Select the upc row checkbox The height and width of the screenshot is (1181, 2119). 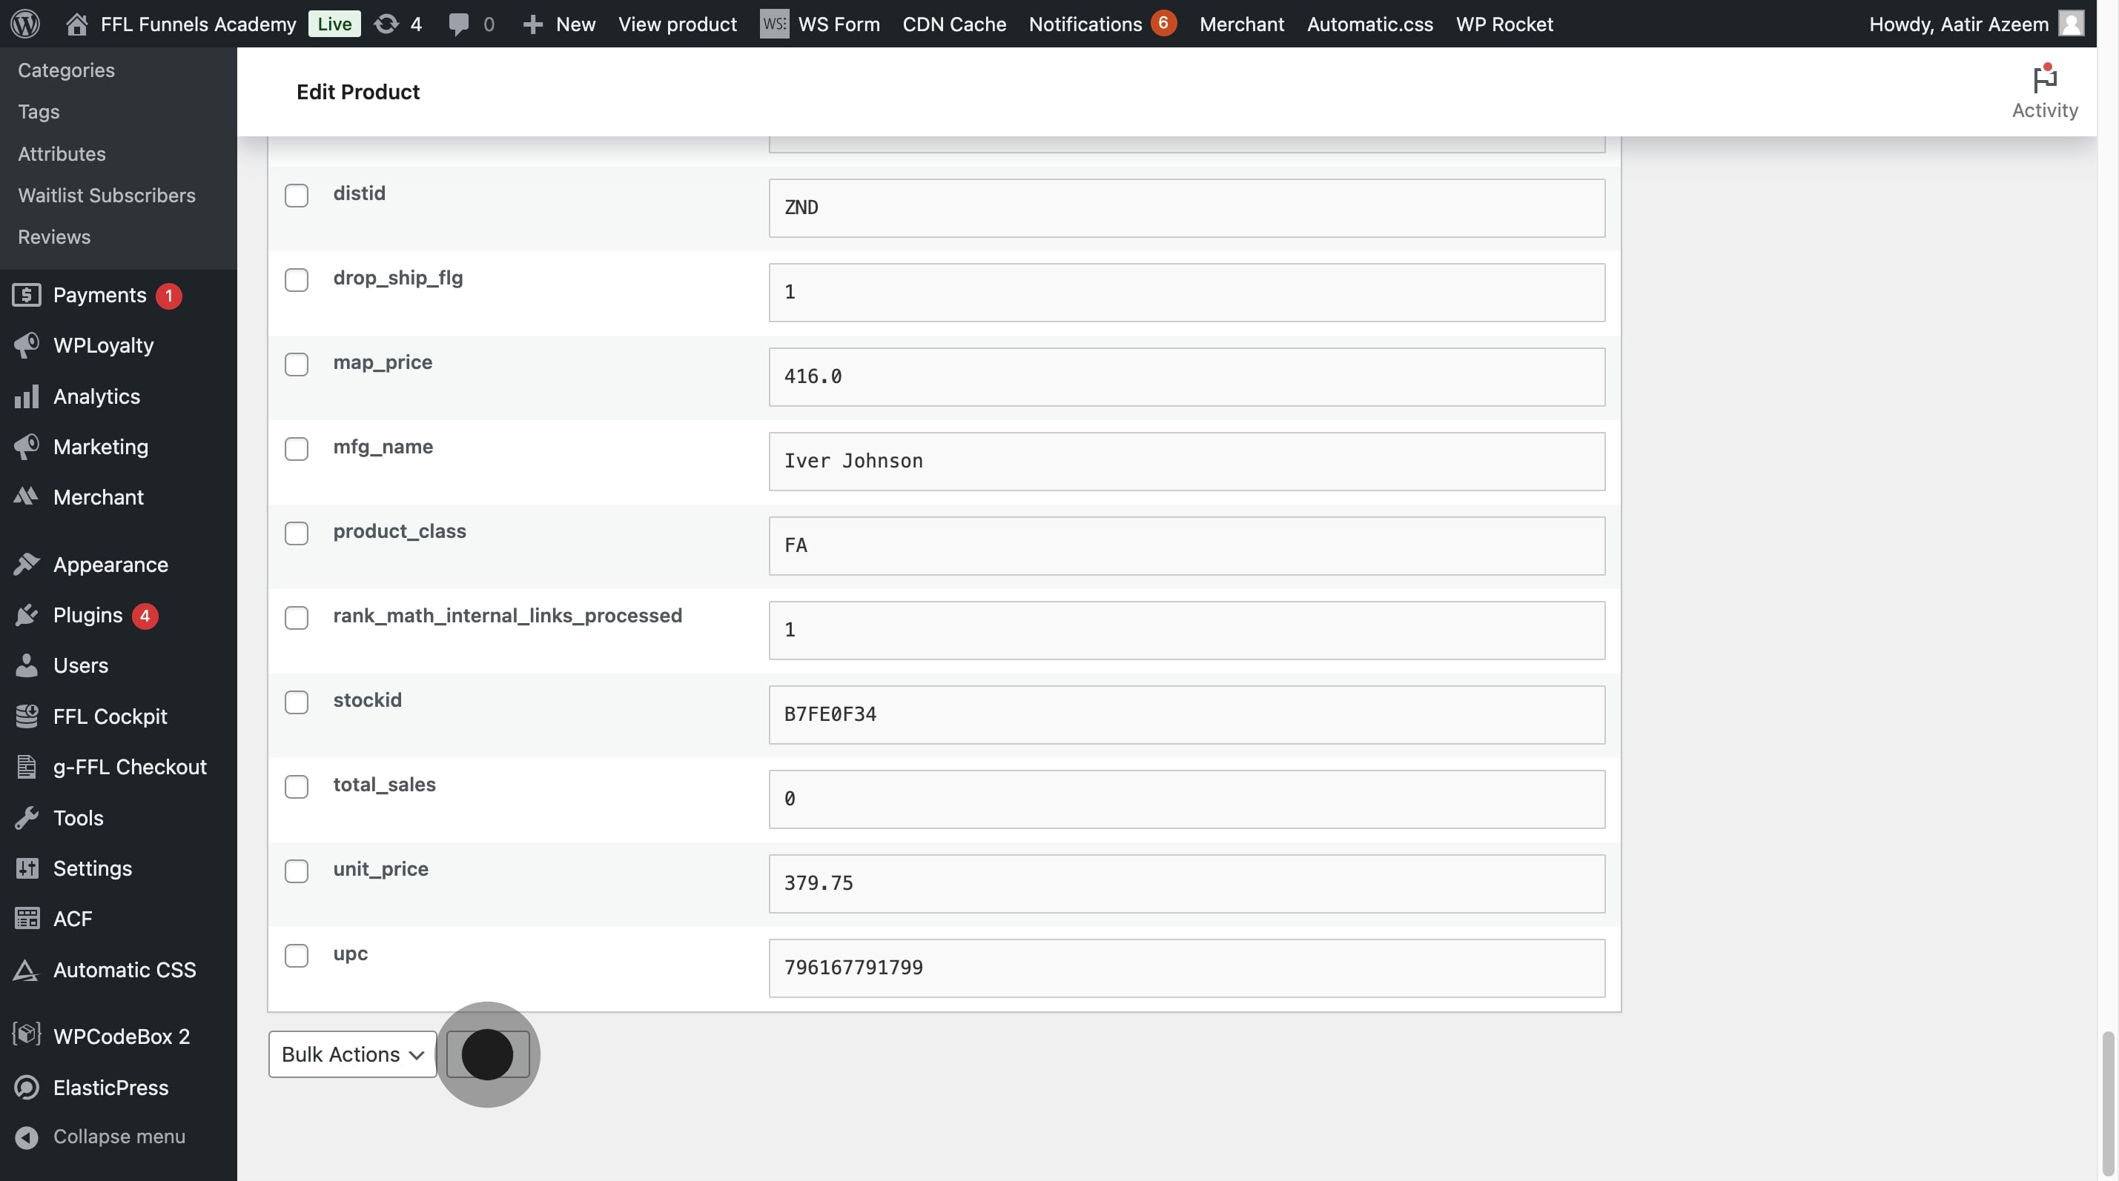296,955
